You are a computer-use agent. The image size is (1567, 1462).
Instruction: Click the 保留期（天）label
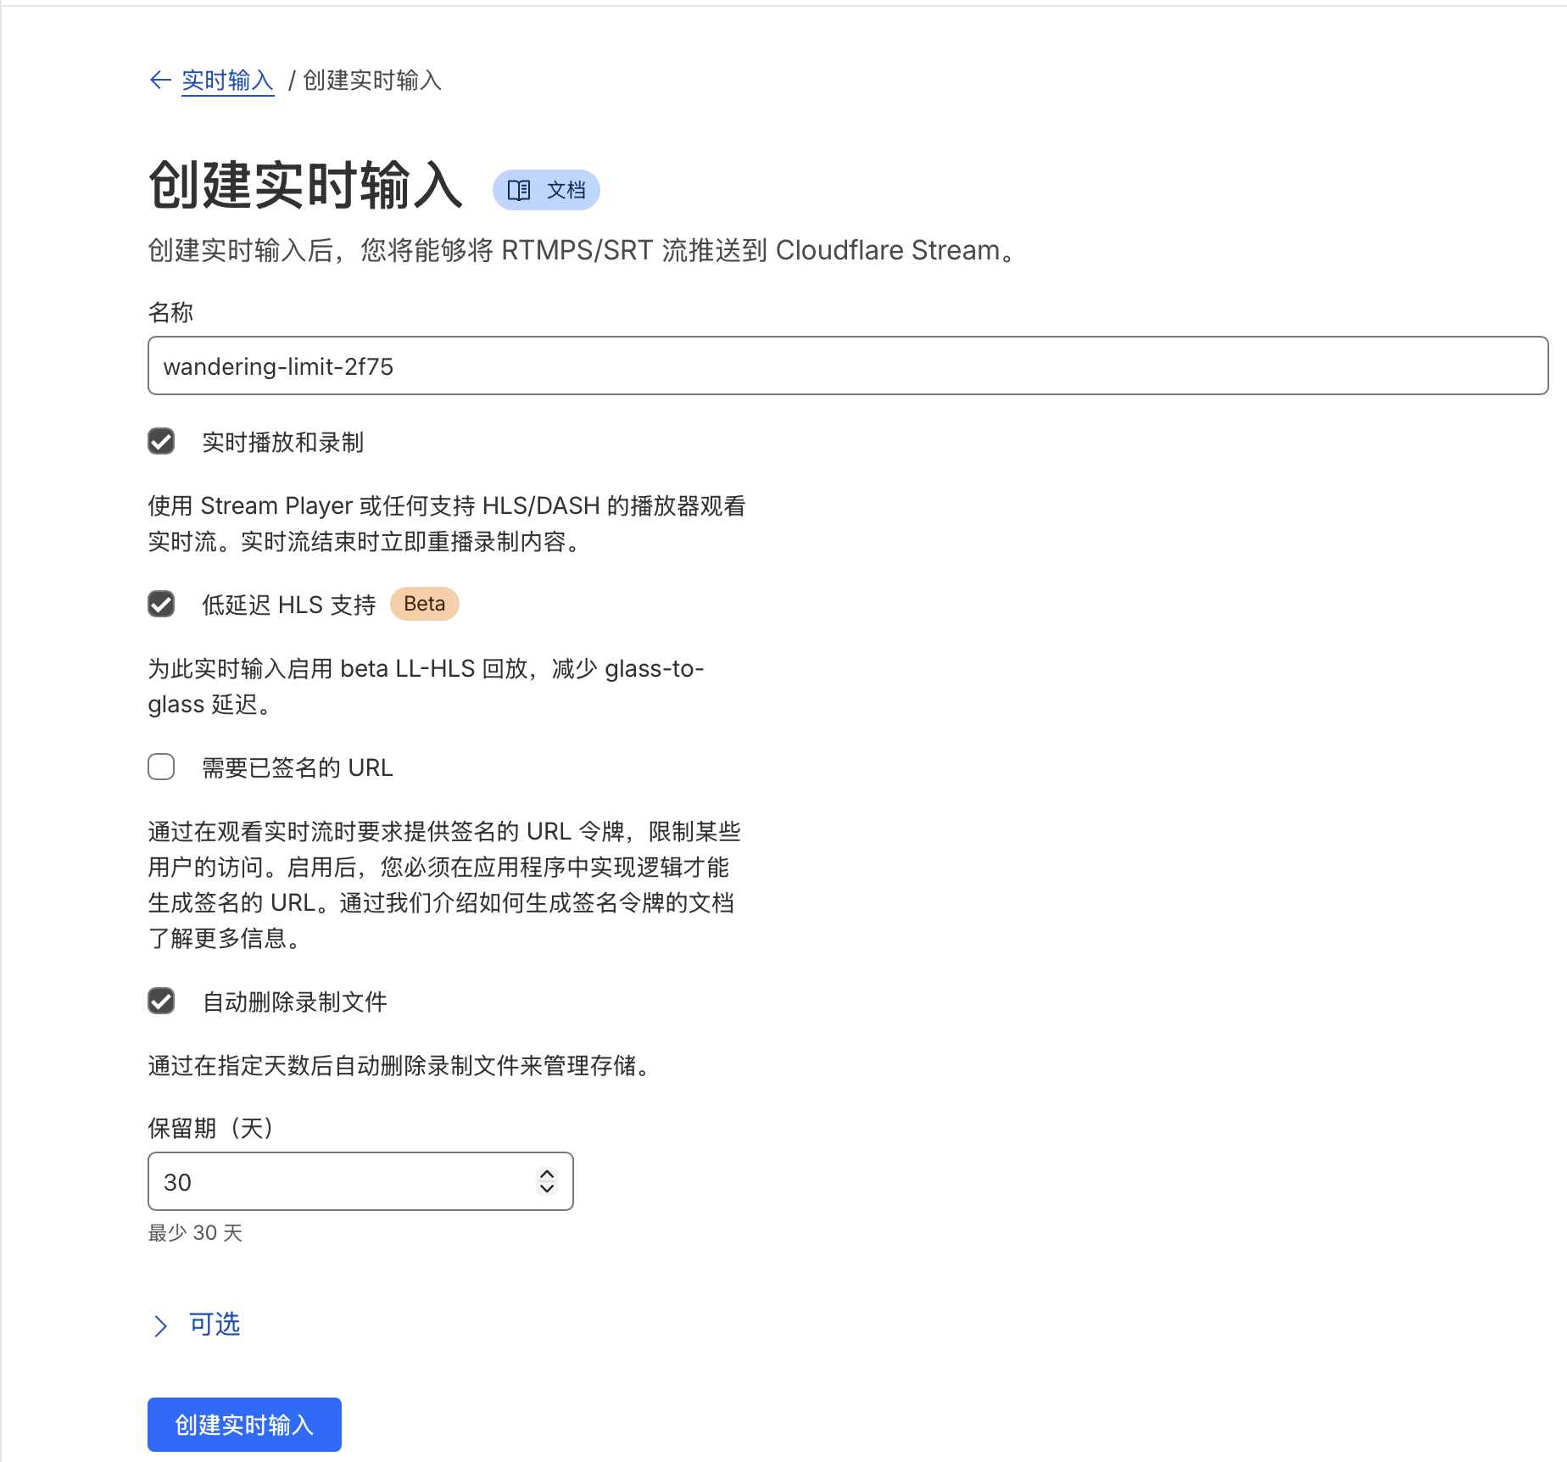[210, 1128]
